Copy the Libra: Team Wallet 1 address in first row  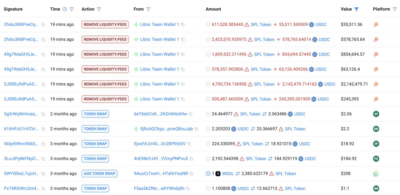[183, 25]
